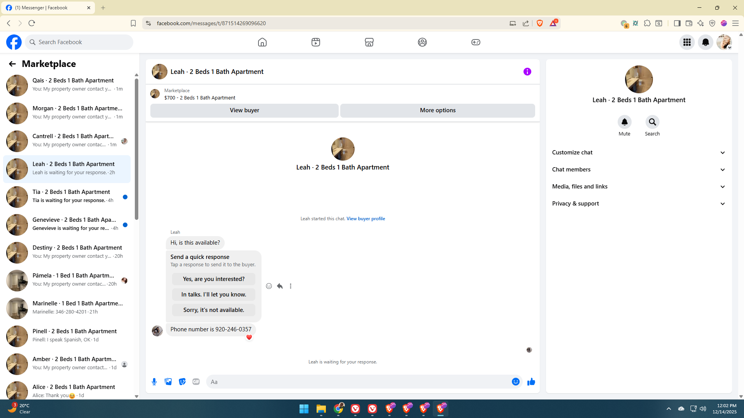Attach a photo using the image icon
The height and width of the screenshot is (418, 744).
point(168,382)
